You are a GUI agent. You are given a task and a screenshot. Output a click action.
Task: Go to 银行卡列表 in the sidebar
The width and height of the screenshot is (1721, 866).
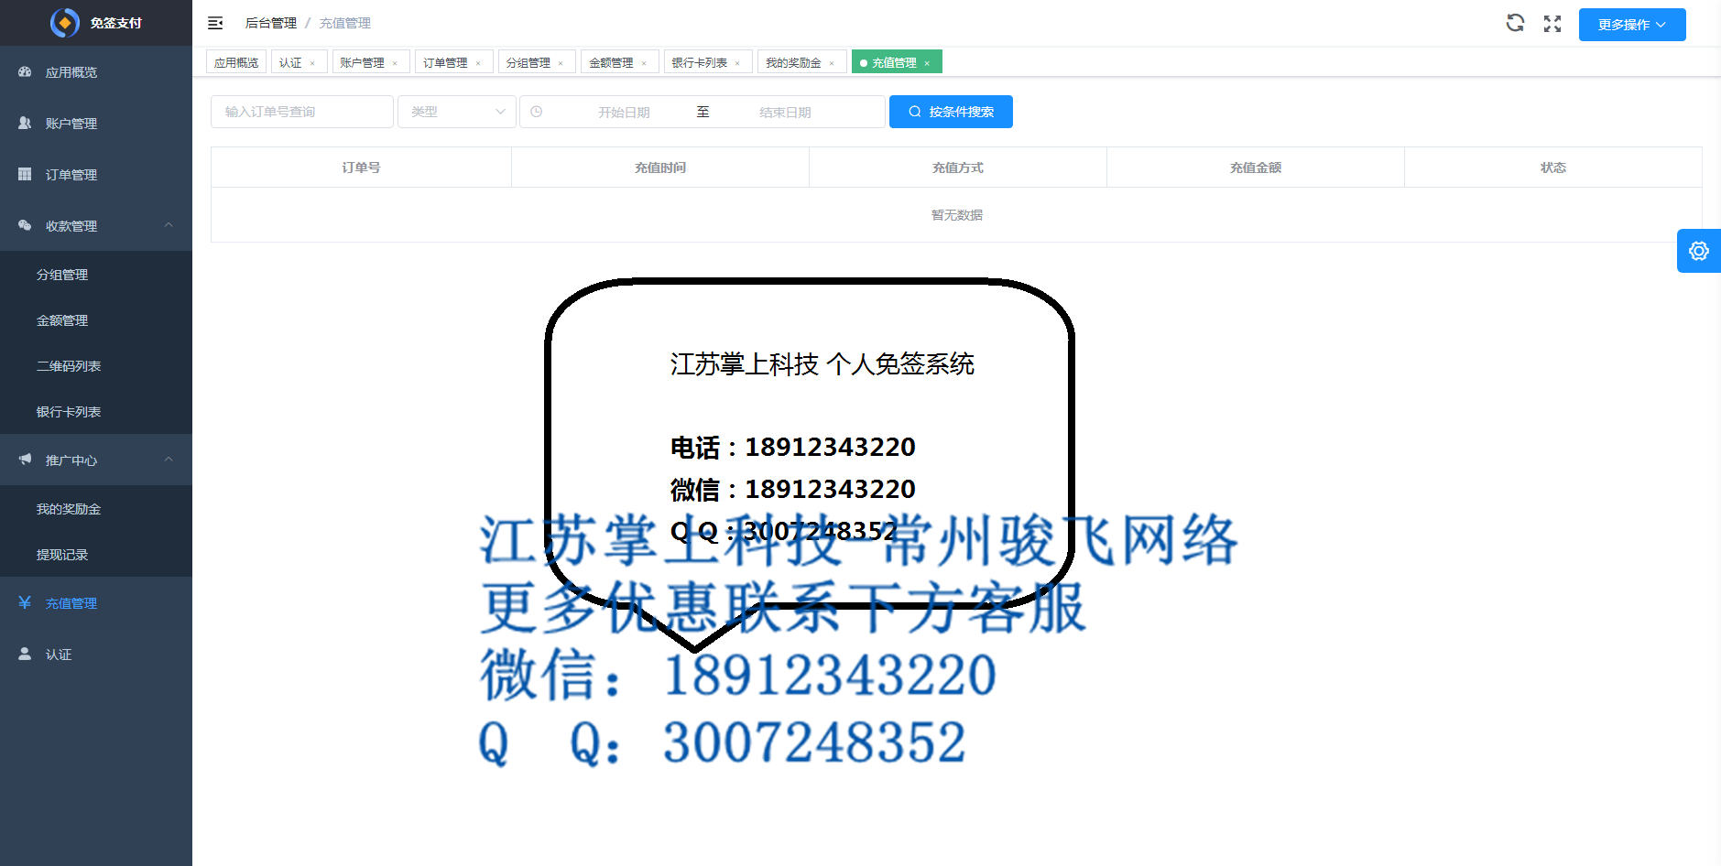pos(96,411)
